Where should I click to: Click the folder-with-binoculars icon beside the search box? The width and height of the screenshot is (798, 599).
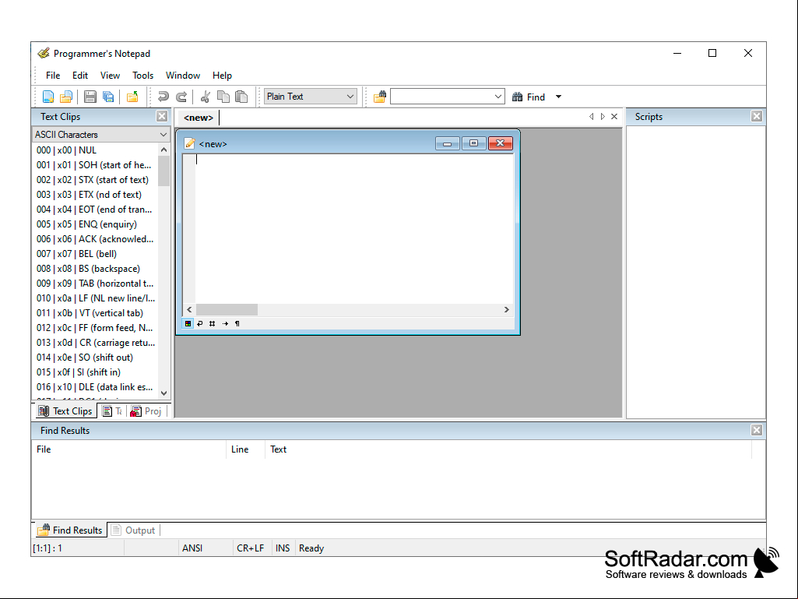[x=380, y=97]
